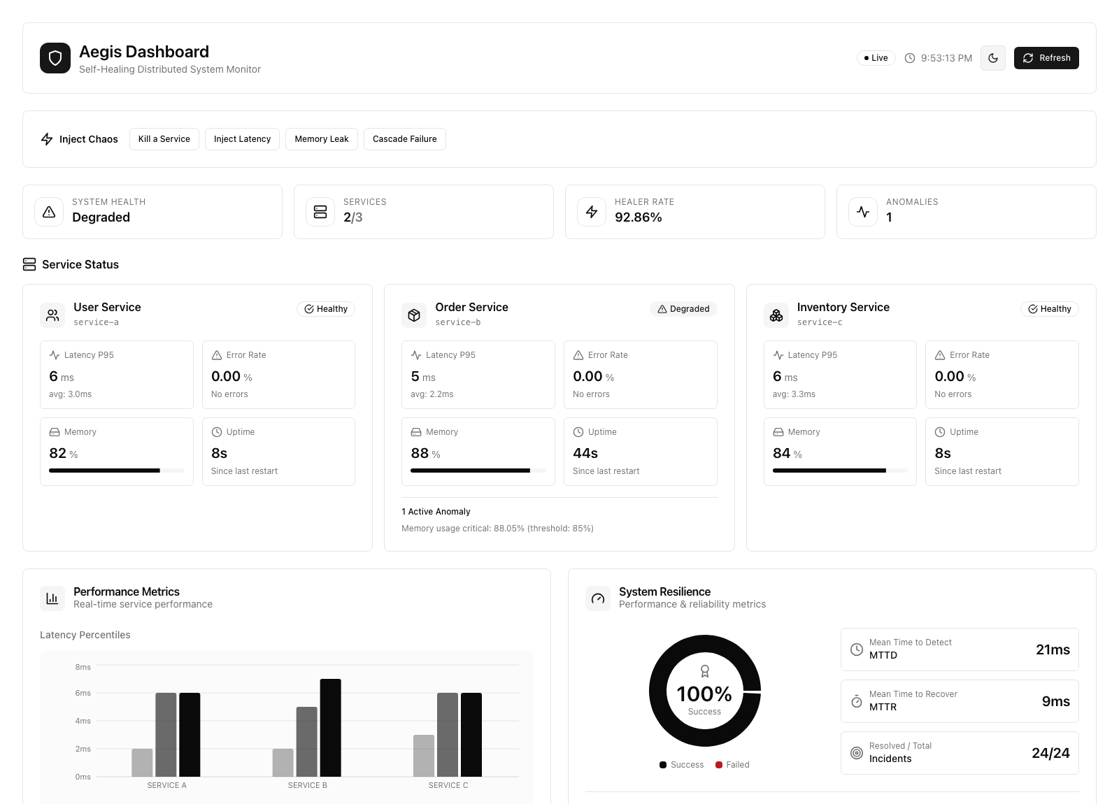Click Order Service Latency P95 pulse icon
The width and height of the screenshot is (1119, 804).
click(x=416, y=355)
